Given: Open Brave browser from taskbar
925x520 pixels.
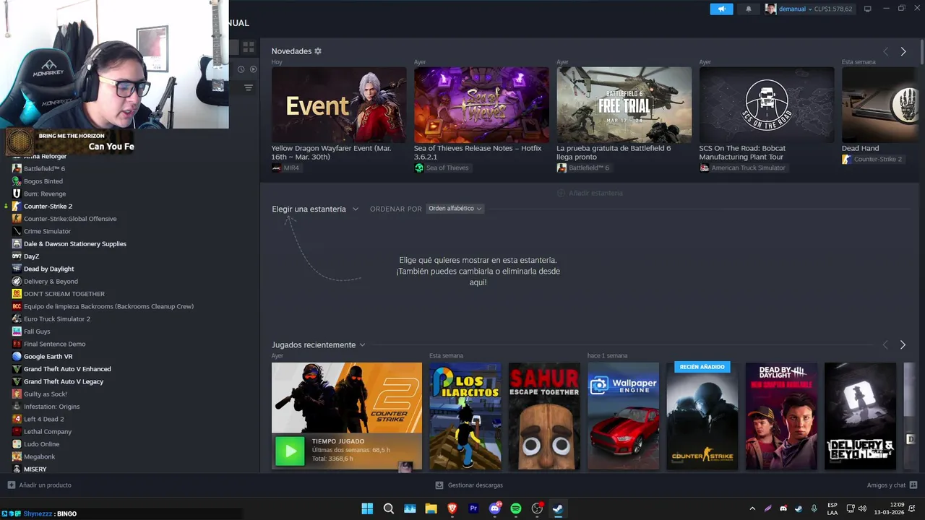Looking at the screenshot, I should click(x=452, y=508).
